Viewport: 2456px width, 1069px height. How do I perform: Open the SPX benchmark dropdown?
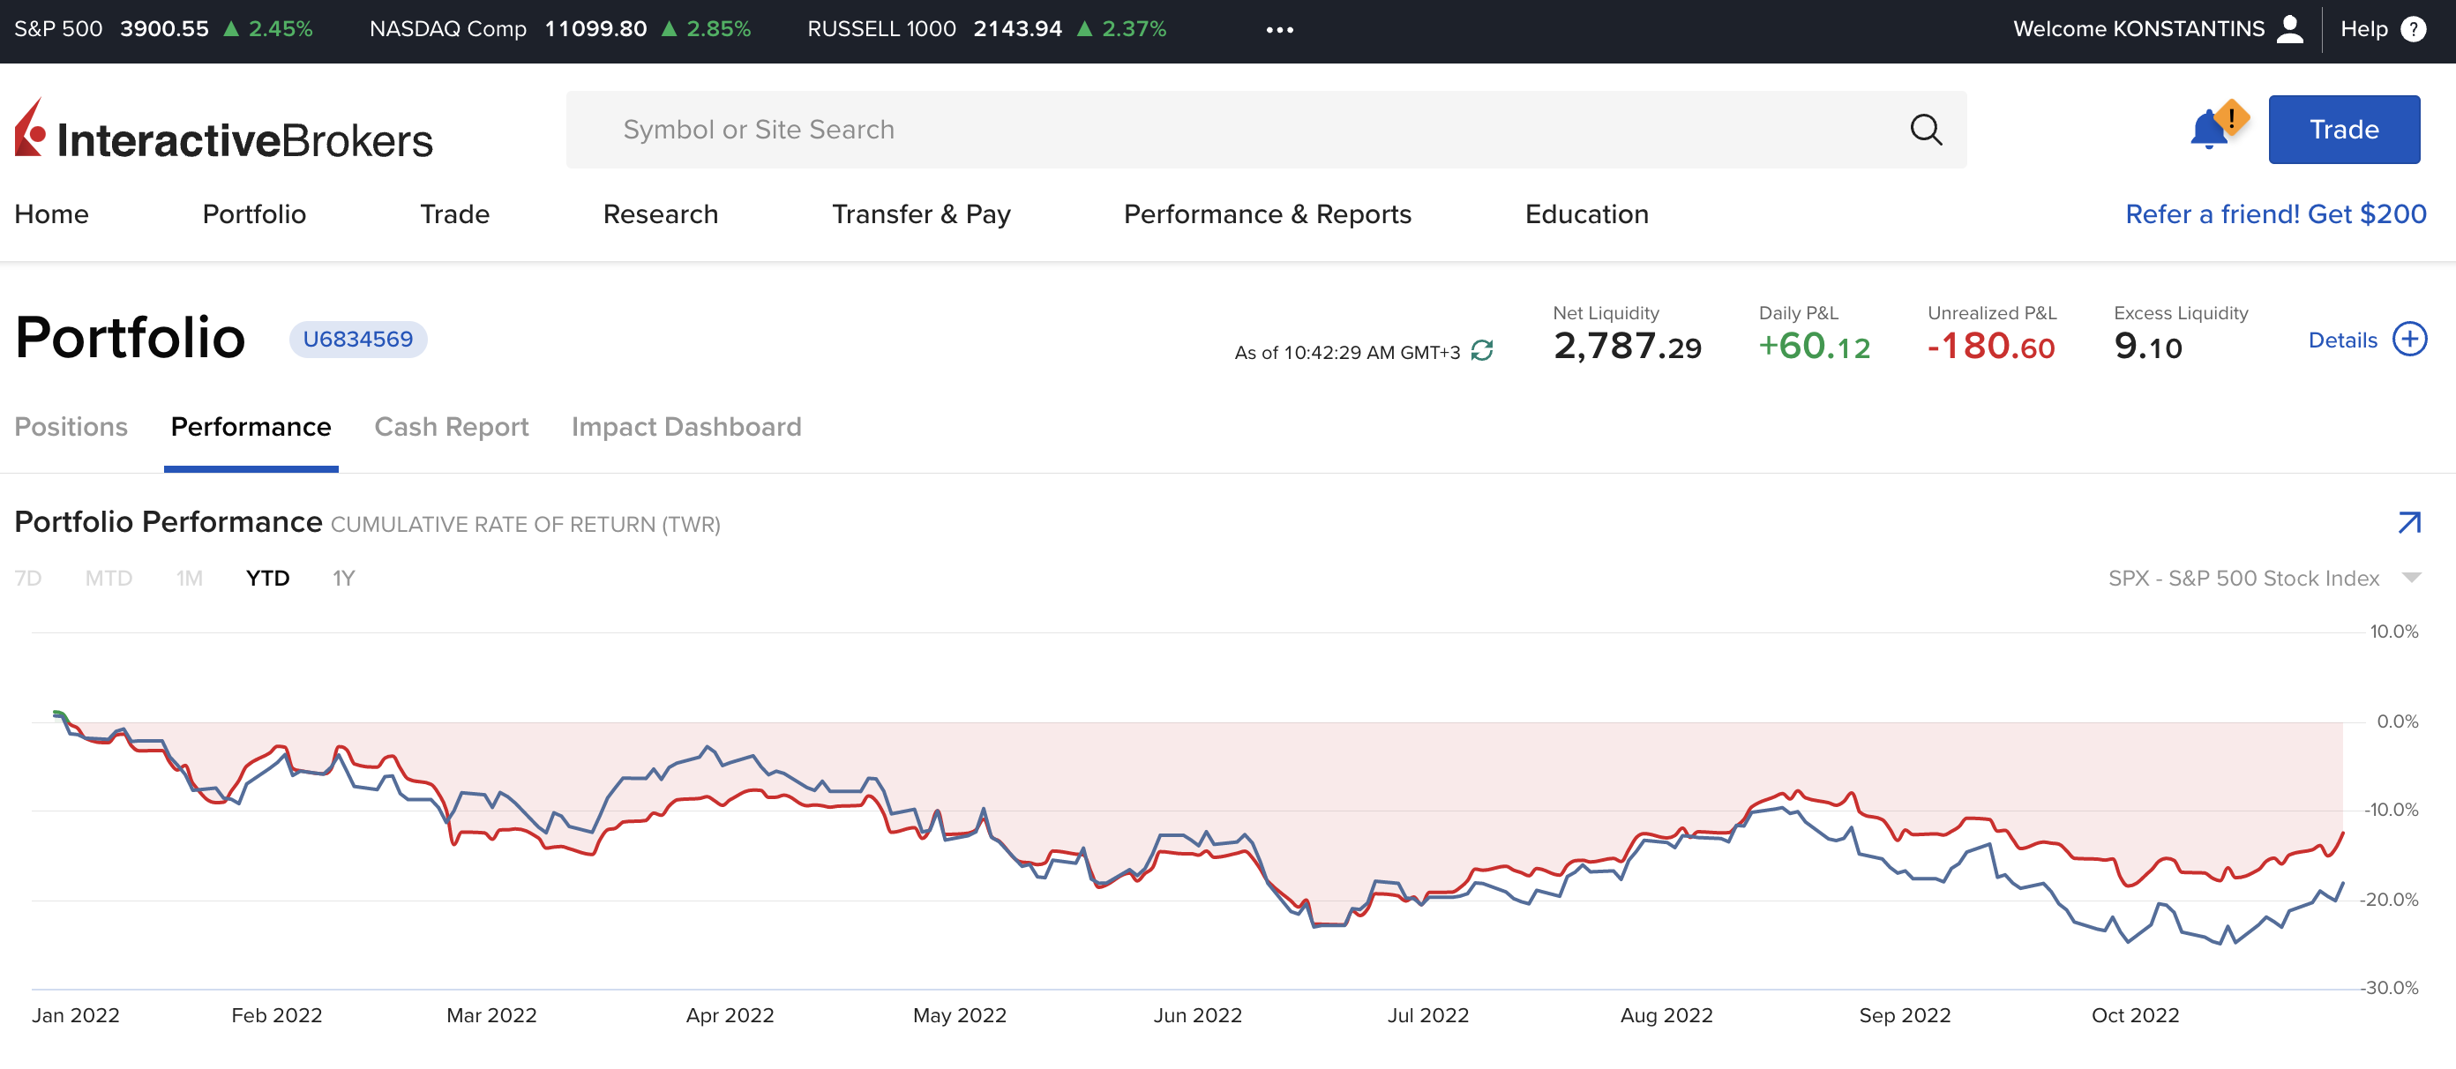(2264, 578)
